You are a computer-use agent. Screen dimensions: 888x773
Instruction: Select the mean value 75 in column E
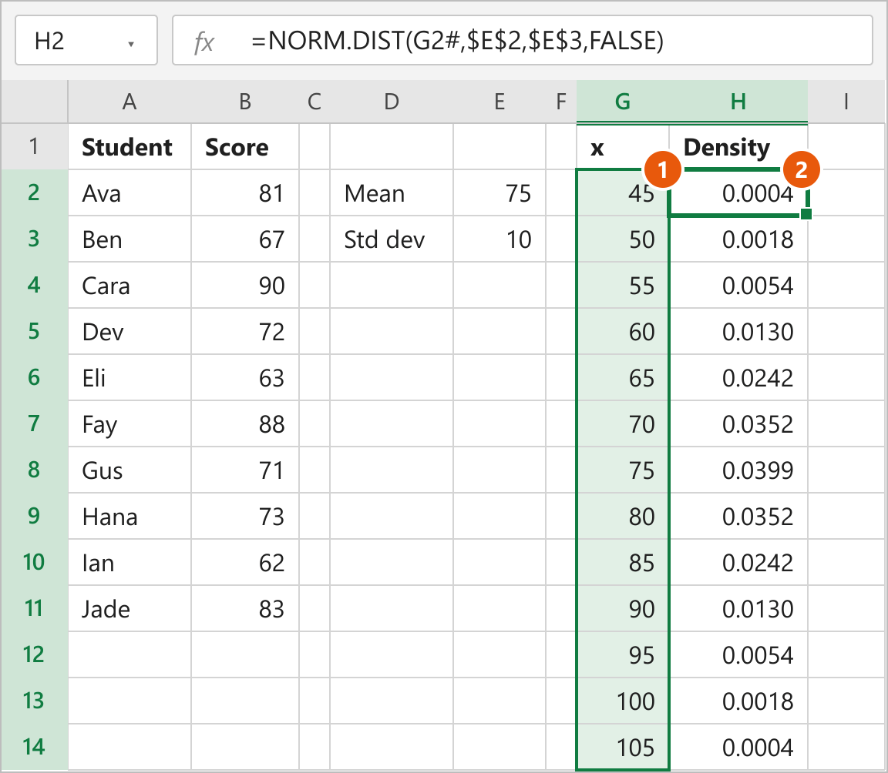(x=499, y=192)
